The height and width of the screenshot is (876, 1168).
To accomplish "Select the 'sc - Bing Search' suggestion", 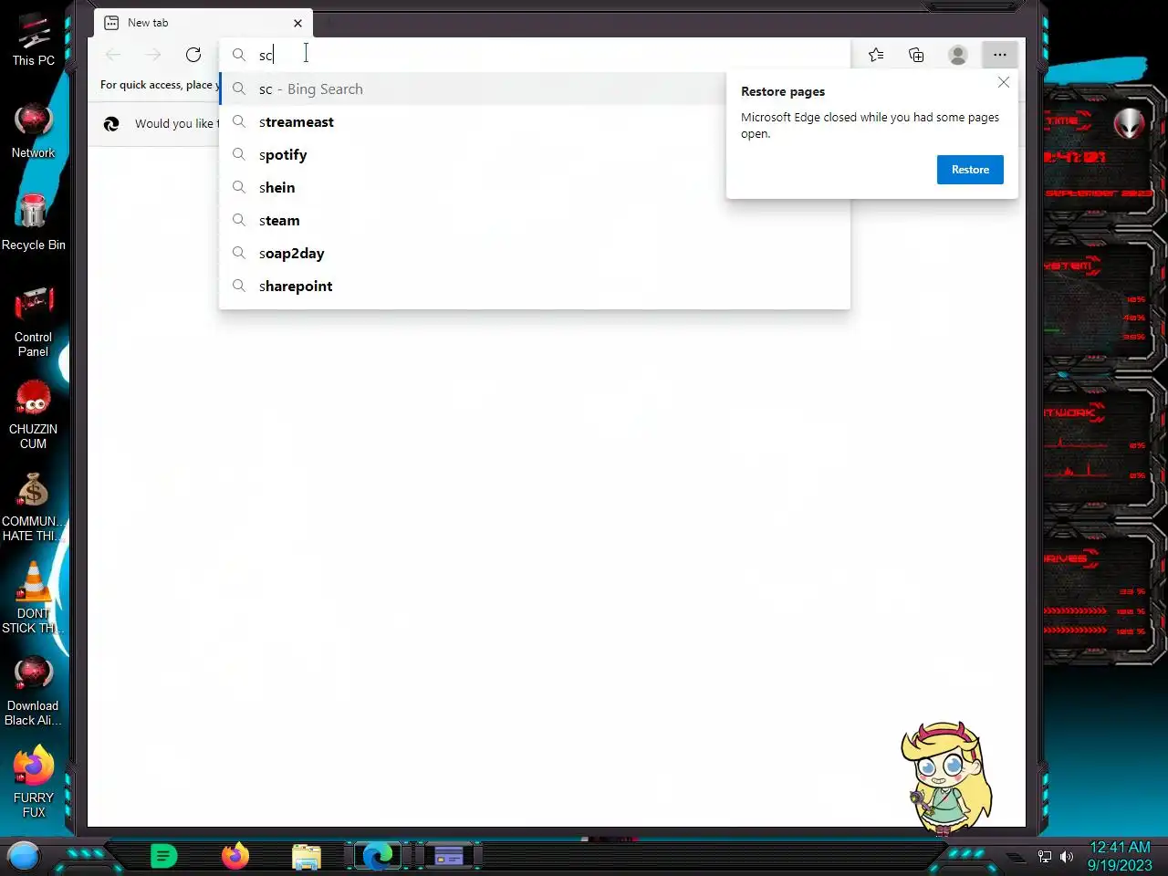I will pyautogui.click(x=535, y=89).
